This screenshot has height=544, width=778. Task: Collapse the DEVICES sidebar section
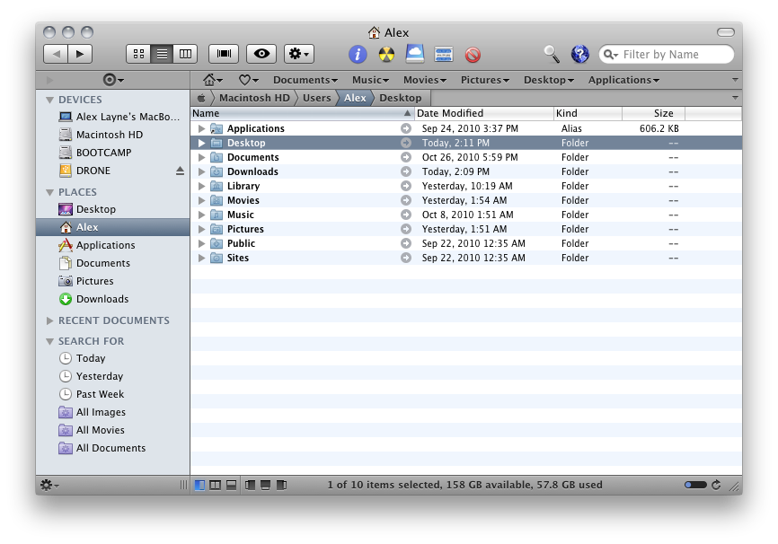pos(49,100)
